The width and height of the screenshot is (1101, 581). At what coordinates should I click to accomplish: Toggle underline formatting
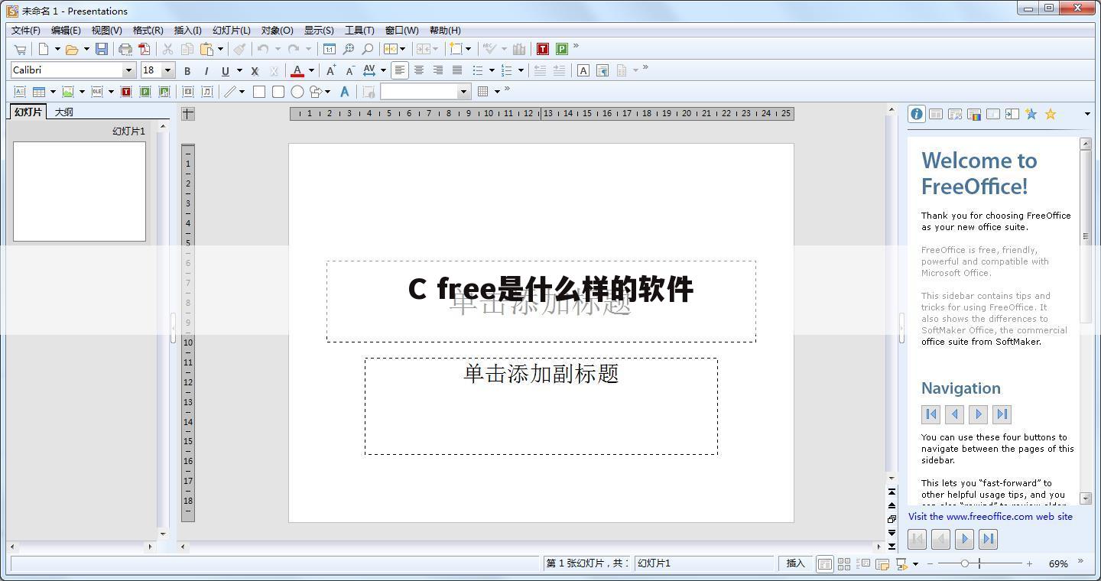pos(226,70)
